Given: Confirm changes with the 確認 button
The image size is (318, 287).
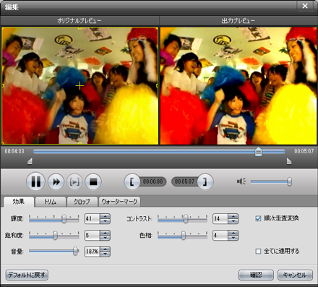Looking at the screenshot, I should pyautogui.click(x=256, y=275).
